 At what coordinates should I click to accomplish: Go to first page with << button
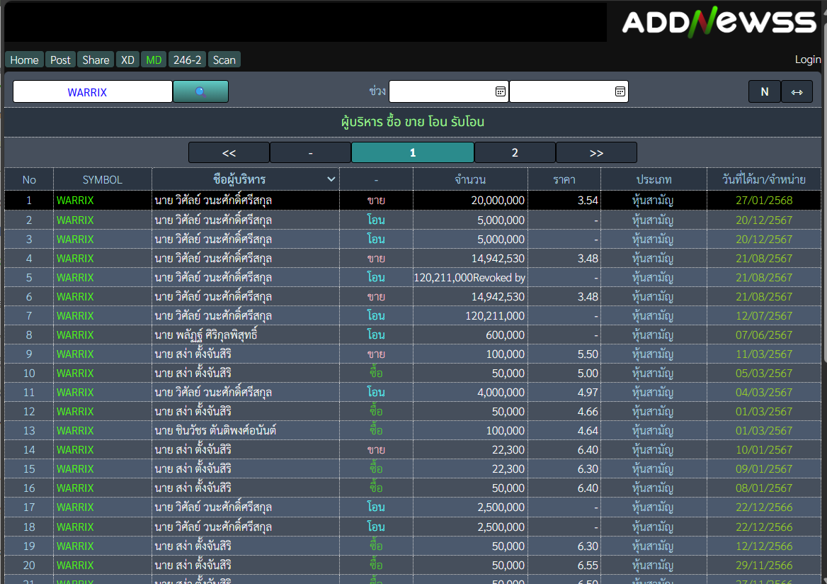pos(229,152)
